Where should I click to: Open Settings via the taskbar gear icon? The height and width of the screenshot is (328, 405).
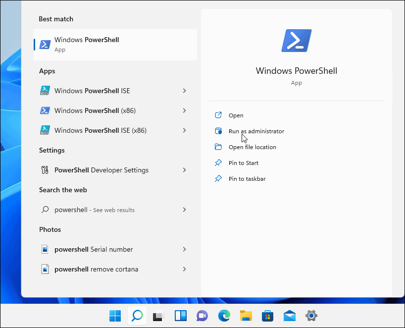tap(311, 316)
